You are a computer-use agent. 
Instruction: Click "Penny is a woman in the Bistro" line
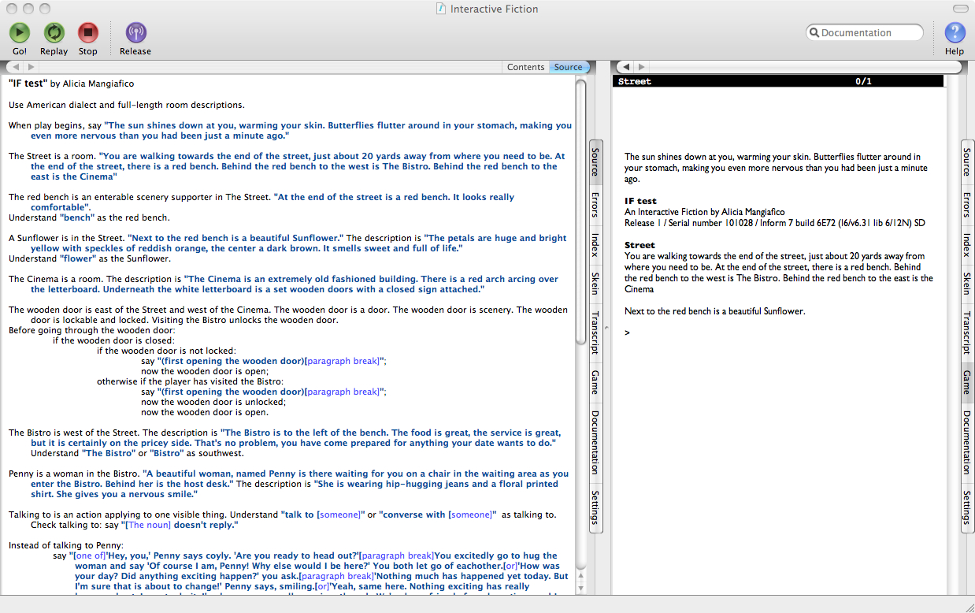[x=288, y=484]
